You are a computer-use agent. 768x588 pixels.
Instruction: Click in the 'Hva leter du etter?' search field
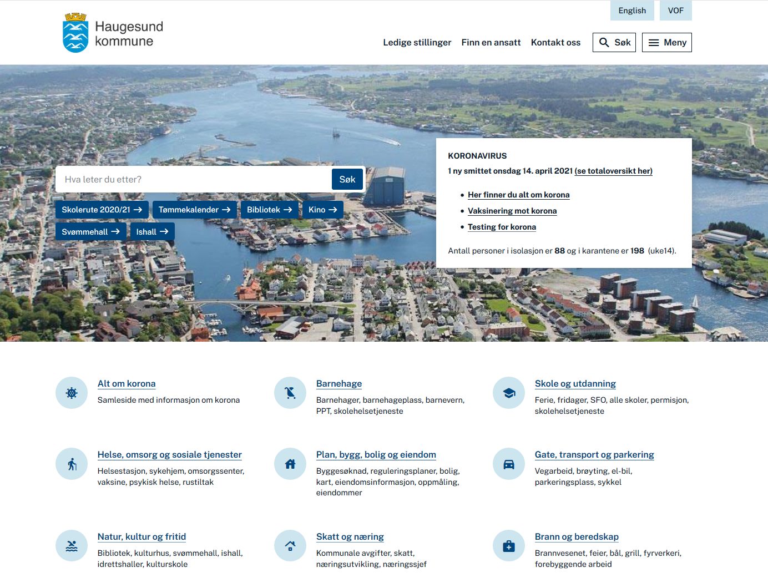[193, 179]
